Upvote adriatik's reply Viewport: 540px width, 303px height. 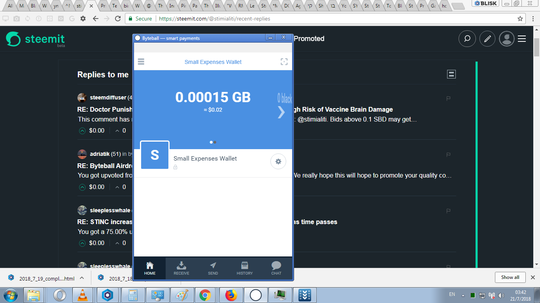(x=82, y=187)
